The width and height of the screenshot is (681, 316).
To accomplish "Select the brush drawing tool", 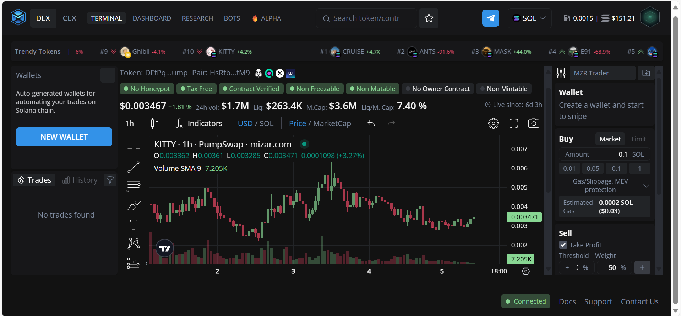I will (x=134, y=205).
